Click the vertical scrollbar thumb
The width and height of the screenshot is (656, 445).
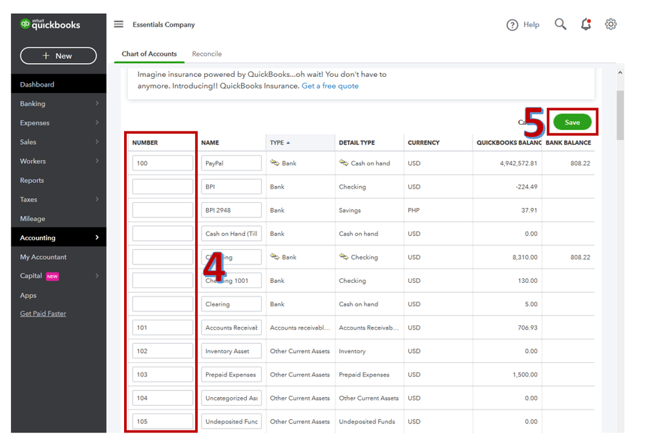[620, 116]
